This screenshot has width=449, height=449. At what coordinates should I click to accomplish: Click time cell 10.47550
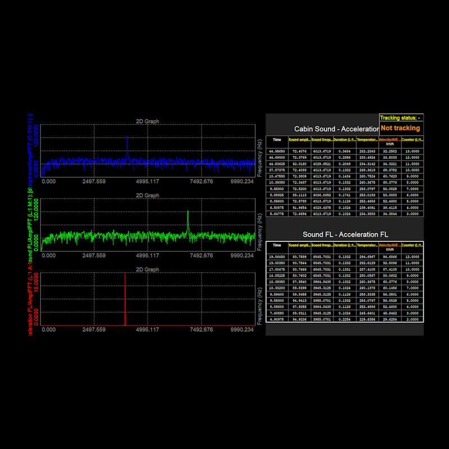pyautogui.click(x=277, y=176)
